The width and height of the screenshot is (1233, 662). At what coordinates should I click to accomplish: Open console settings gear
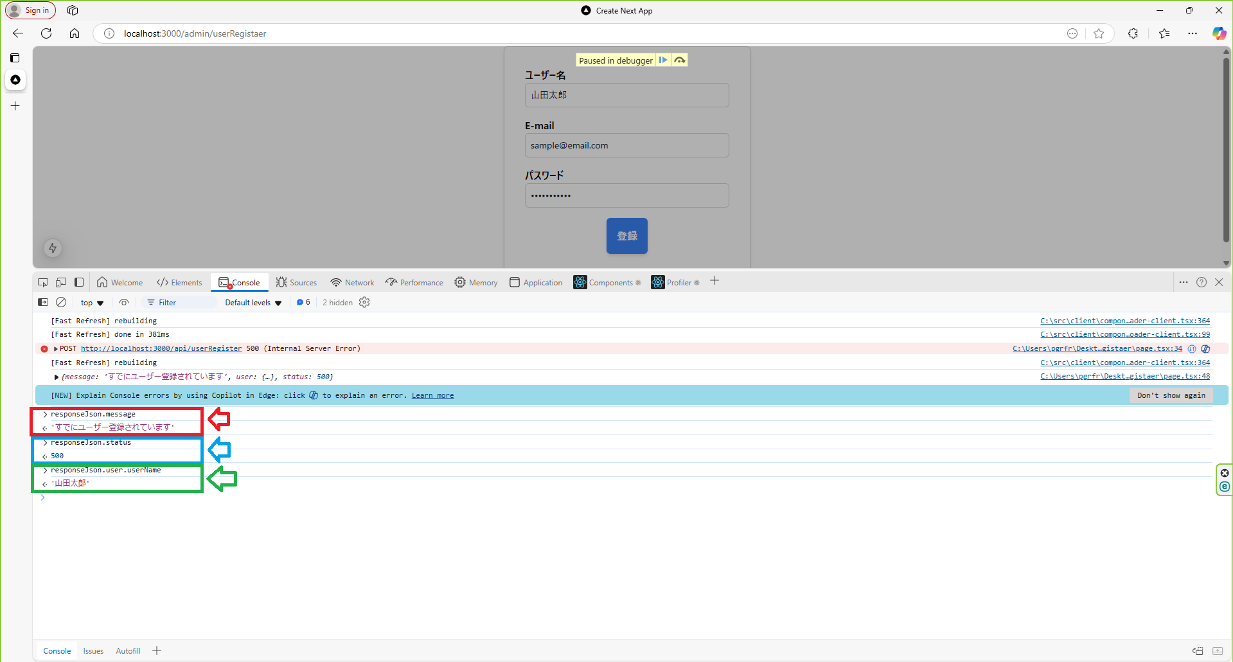[364, 302]
